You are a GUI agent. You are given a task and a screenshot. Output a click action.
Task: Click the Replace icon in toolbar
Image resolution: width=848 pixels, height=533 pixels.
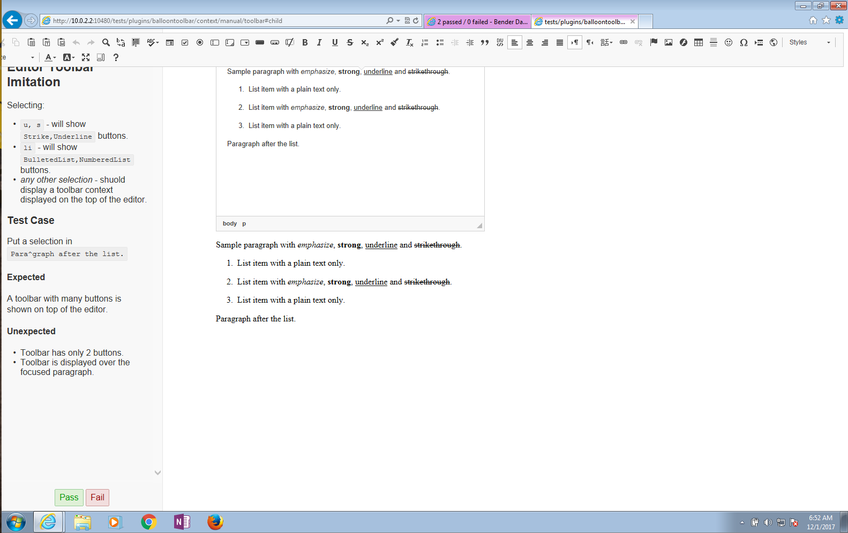click(x=121, y=42)
